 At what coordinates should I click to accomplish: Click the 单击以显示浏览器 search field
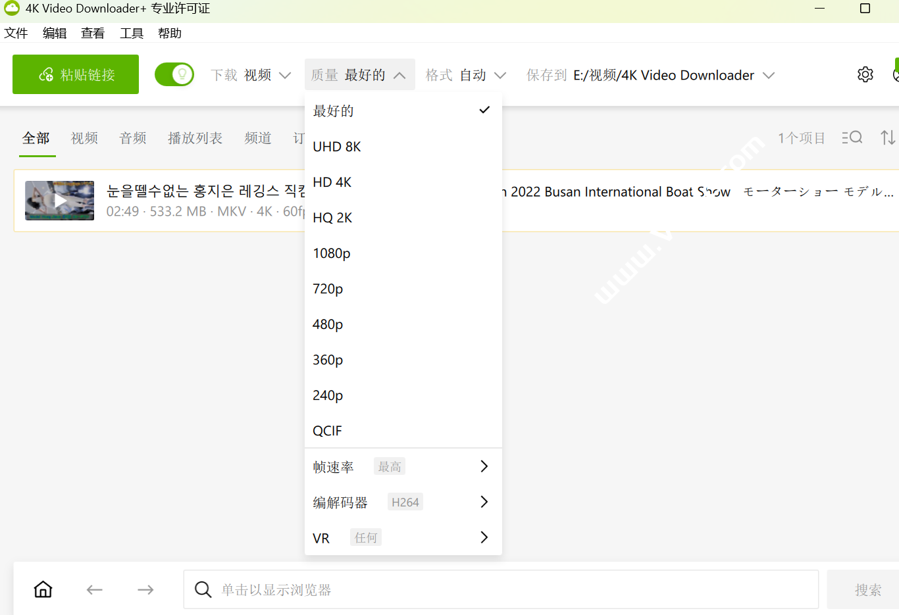[501, 589]
